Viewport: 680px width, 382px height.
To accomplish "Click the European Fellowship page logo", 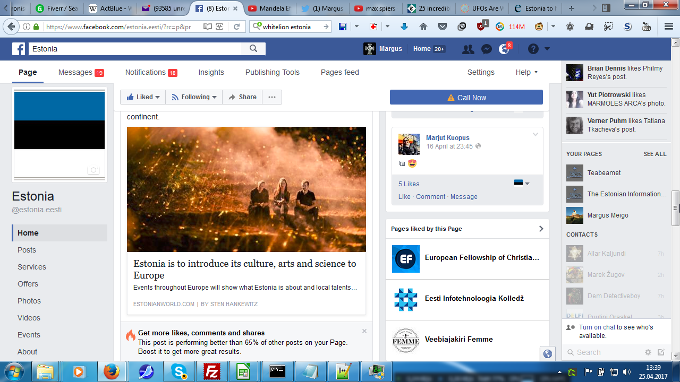I will [x=406, y=258].
